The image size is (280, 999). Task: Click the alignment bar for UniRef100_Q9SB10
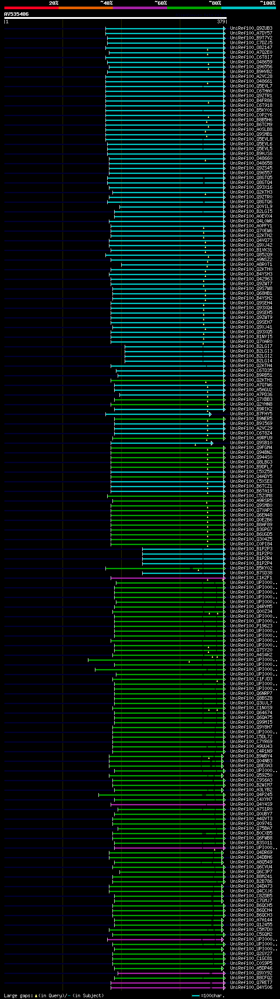coord(162,443)
